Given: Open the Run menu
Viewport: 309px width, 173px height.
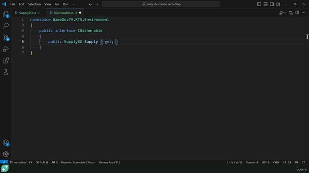Looking at the screenshot, I should [x=66, y=4].
